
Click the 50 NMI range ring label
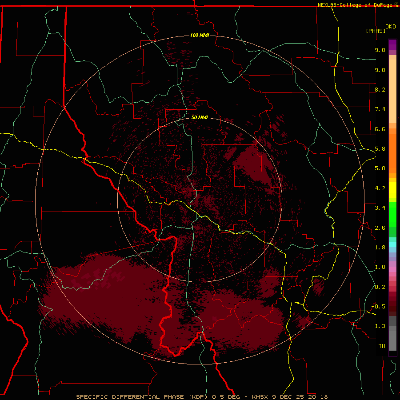[200, 117]
